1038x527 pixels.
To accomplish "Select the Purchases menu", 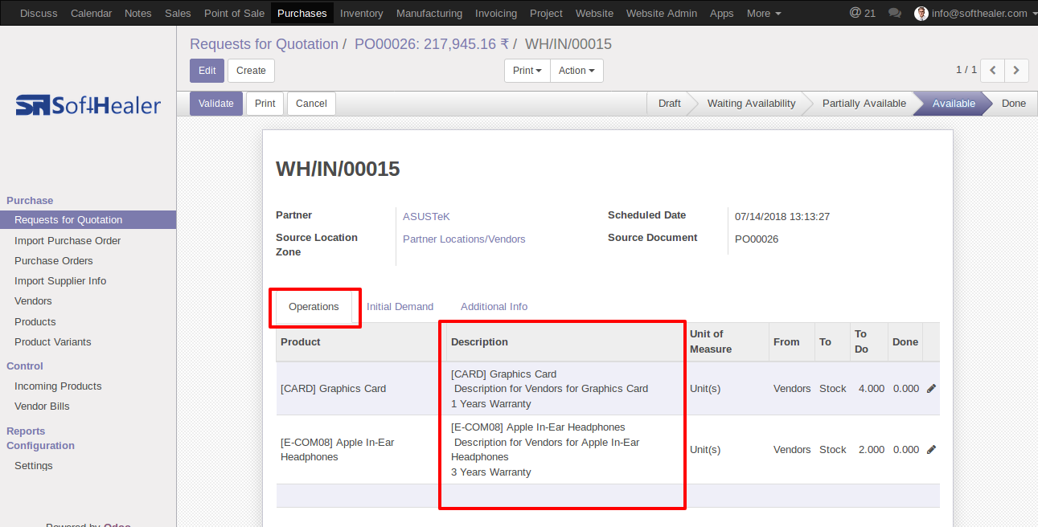I will tap(302, 13).
